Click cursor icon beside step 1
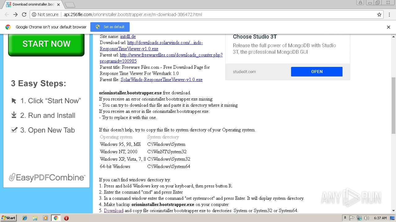Viewport: 396px width, 222px height. pos(14,101)
